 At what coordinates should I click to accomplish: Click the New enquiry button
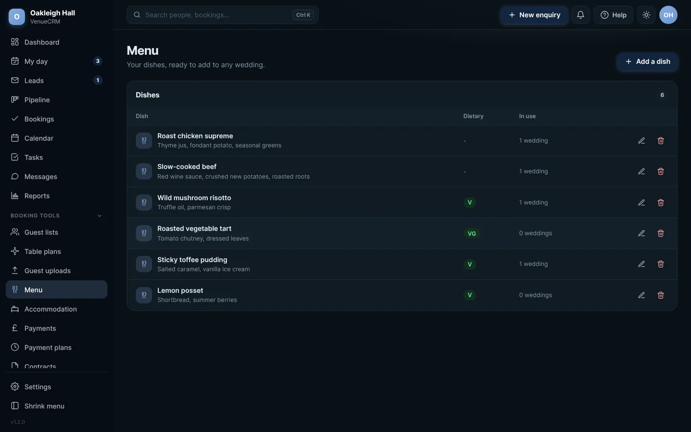(x=534, y=15)
